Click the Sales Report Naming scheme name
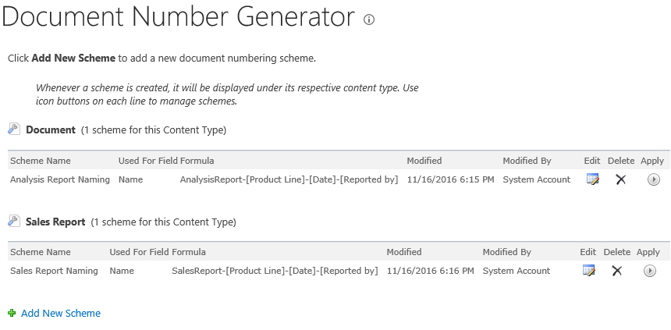Screen dimensions: 671x330 pyautogui.click(x=54, y=271)
